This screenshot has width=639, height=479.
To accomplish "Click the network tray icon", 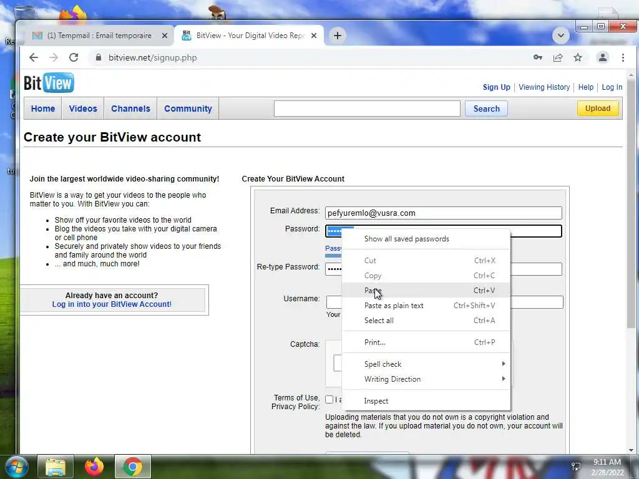I will 576,467.
